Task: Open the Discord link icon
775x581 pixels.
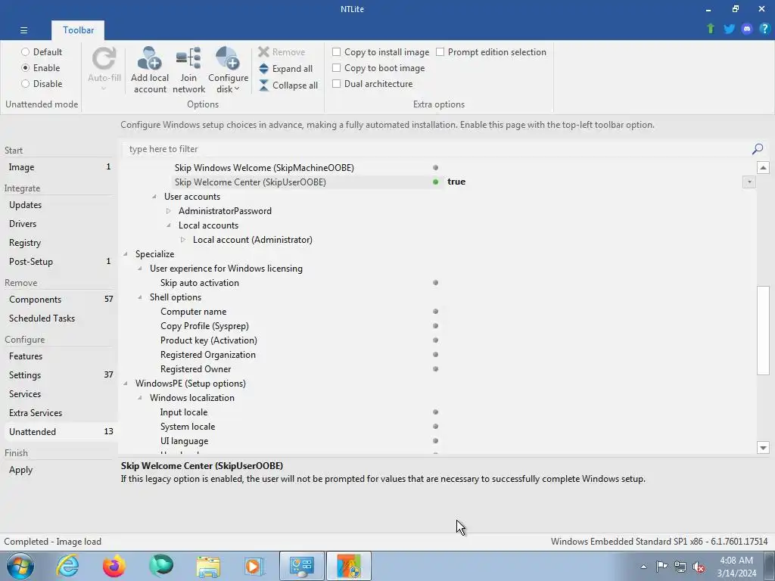Action: (747, 29)
